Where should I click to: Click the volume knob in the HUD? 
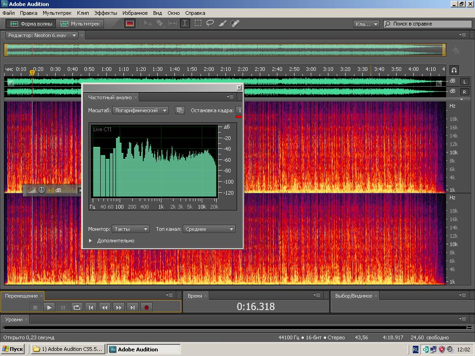(42, 190)
